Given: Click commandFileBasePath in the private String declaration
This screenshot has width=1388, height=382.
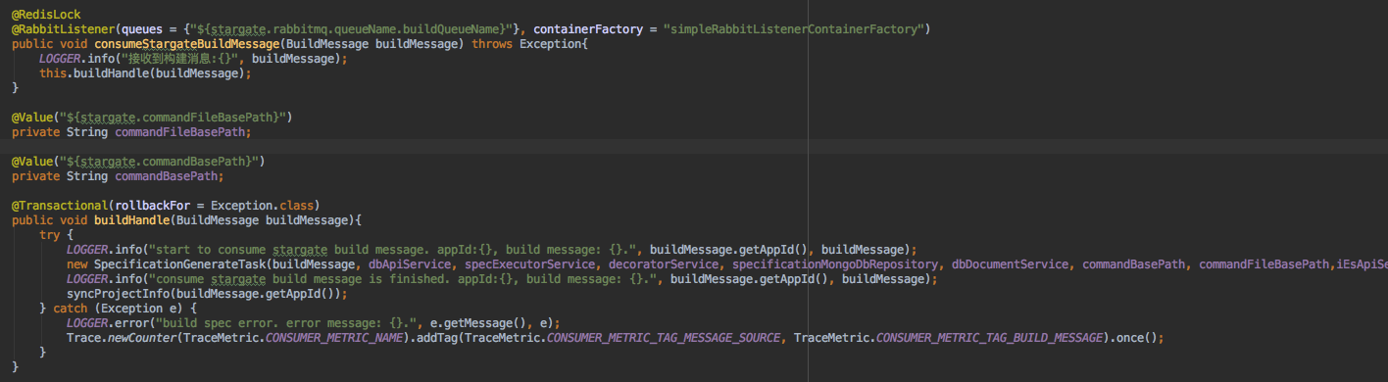Looking at the screenshot, I should click(x=179, y=132).
